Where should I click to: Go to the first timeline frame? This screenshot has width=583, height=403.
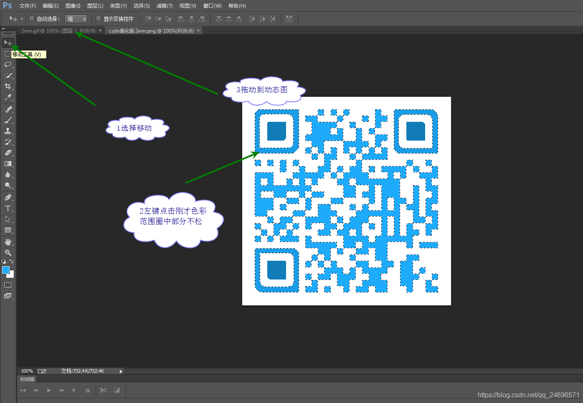[x=23, y=390]
